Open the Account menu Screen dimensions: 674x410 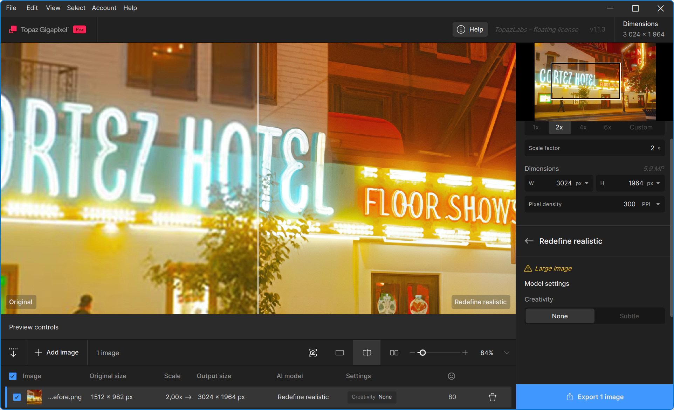click(104, 8)
